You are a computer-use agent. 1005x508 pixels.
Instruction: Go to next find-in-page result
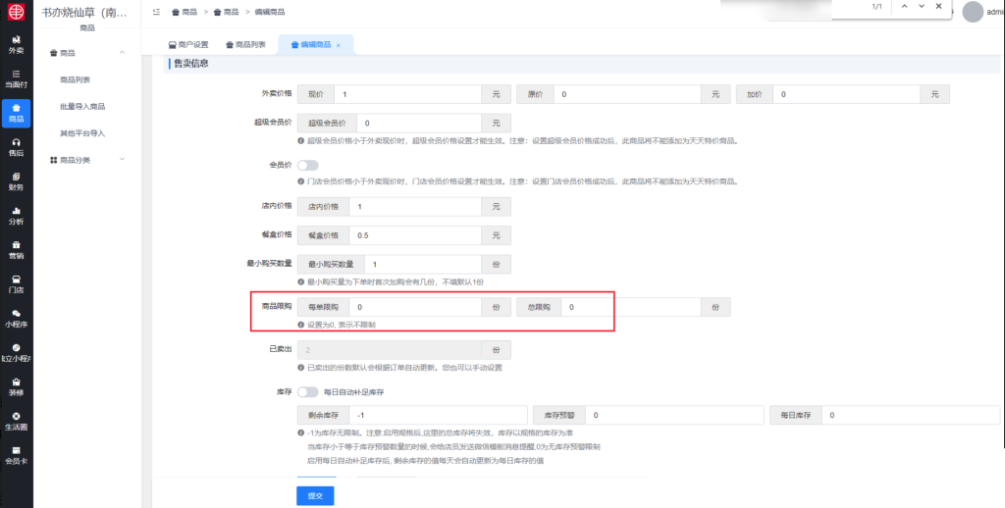[x=921, y=7]
